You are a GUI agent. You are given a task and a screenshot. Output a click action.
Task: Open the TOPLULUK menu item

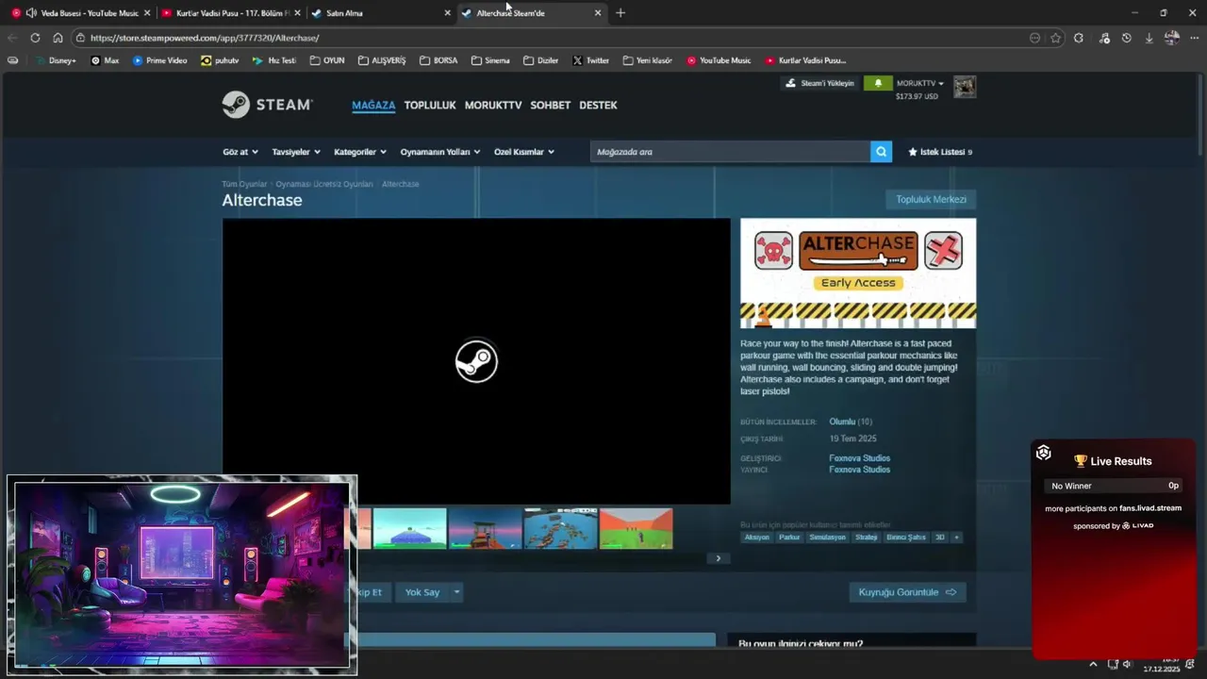(430, 105)
